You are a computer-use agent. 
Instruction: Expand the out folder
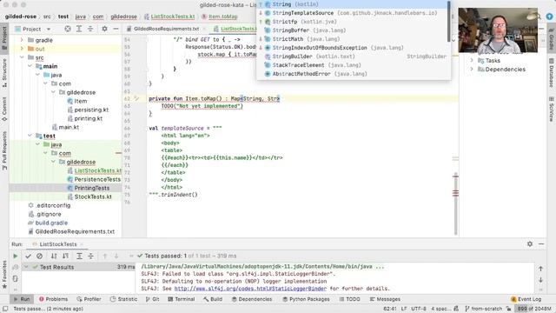click(x=22, y=49)
